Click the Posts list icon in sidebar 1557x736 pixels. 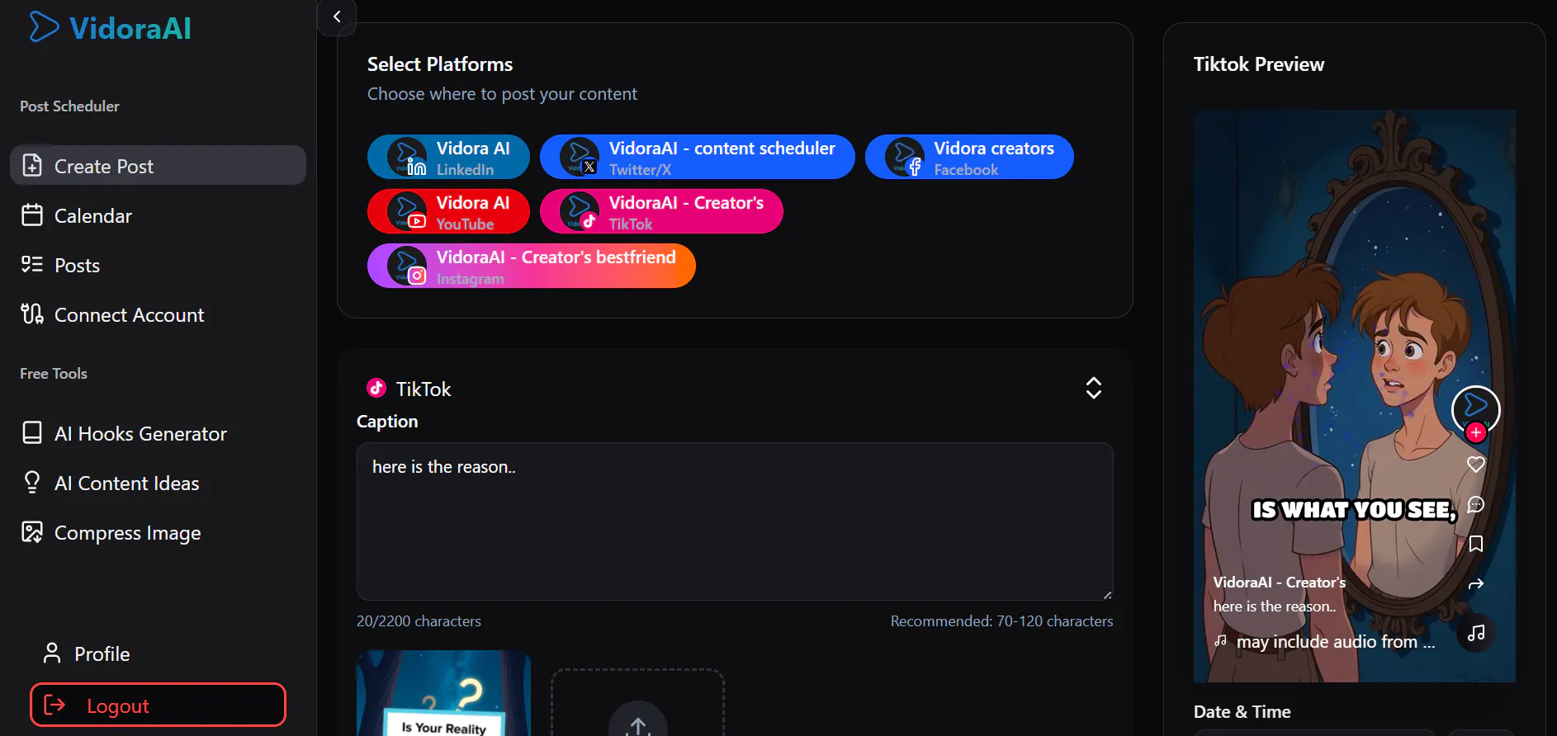tap(32, 265)
